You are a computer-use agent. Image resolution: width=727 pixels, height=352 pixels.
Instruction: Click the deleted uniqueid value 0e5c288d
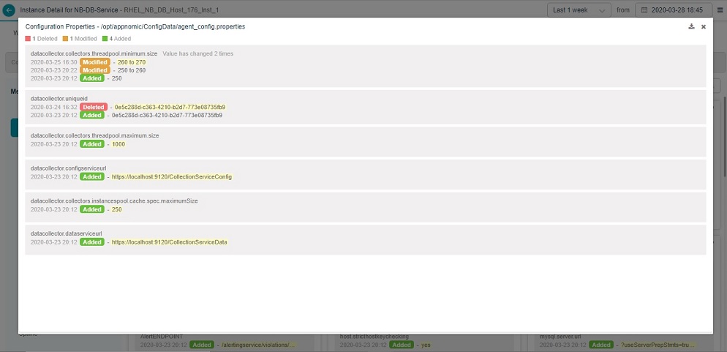170,107
